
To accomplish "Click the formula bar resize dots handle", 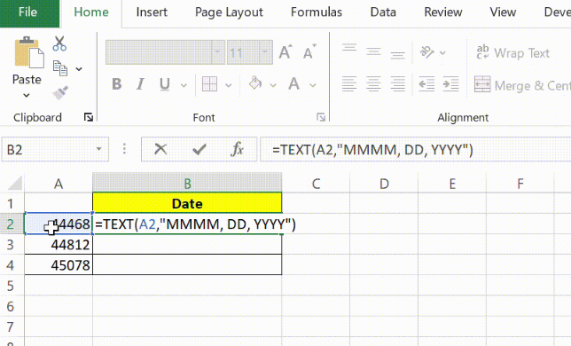I will pyautogui.click(x=124, y=149).
